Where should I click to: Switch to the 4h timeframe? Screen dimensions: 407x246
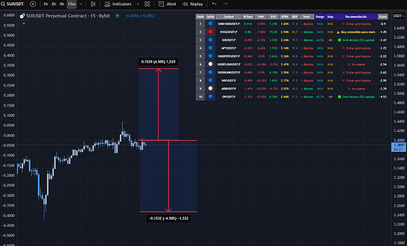(x=62, y=4)
